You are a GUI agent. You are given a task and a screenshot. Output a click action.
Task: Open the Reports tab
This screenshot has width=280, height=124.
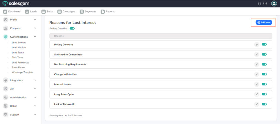point(107,11)
